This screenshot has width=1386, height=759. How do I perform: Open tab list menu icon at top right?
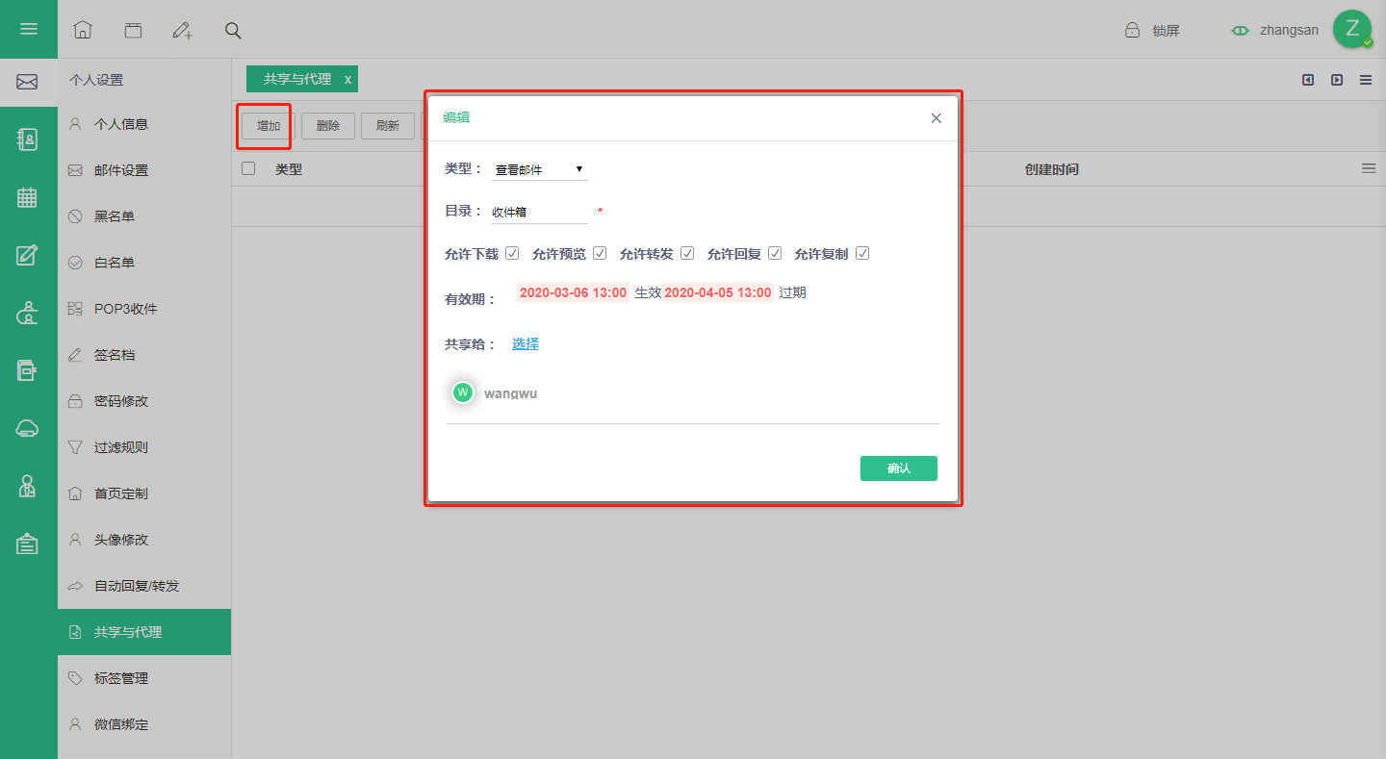coord(1366,80)
